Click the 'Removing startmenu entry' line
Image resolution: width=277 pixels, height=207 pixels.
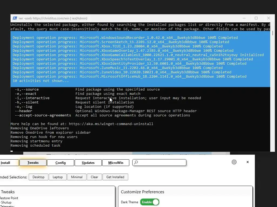[37, 141]
